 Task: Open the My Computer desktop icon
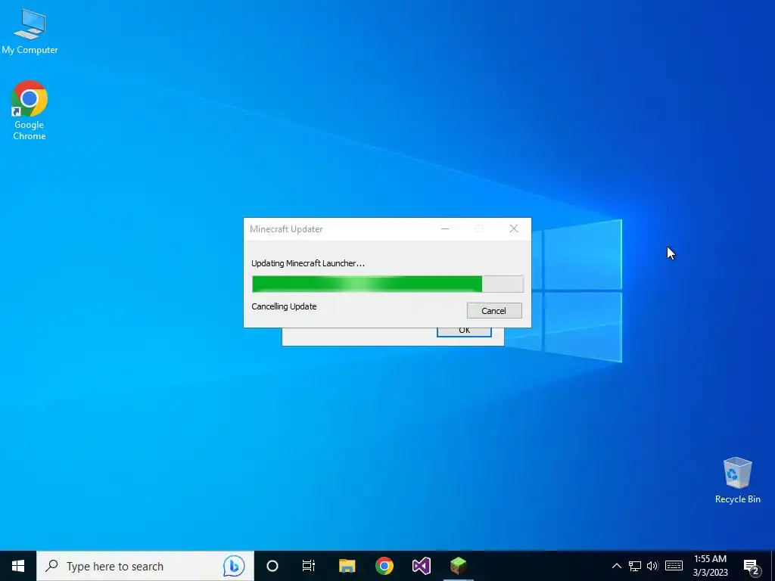[30, 32]
